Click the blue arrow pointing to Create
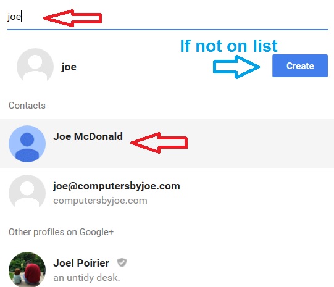This screenshot has width=334, height=287. pyautogui.click(x=236, y=67)
